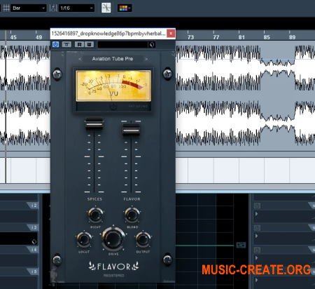Click the HICUT knob
The height and width of the screenshot is (289, 315).
(95, 215)
